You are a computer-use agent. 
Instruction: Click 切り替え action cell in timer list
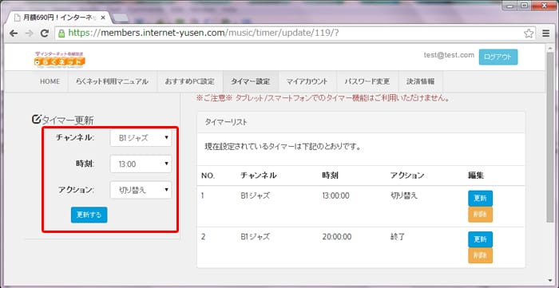click(x=404, y=195)
